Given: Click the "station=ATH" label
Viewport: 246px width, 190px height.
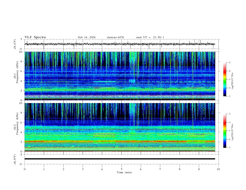Looking at the screenshot, I should [x=115, y=37].
